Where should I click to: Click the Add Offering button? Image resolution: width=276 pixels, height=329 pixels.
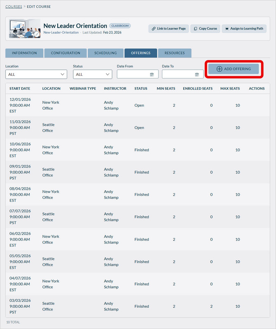(234, 69)
